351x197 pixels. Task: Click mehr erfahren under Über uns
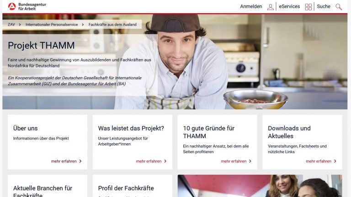pyautogui.click(x=64, y=161)
